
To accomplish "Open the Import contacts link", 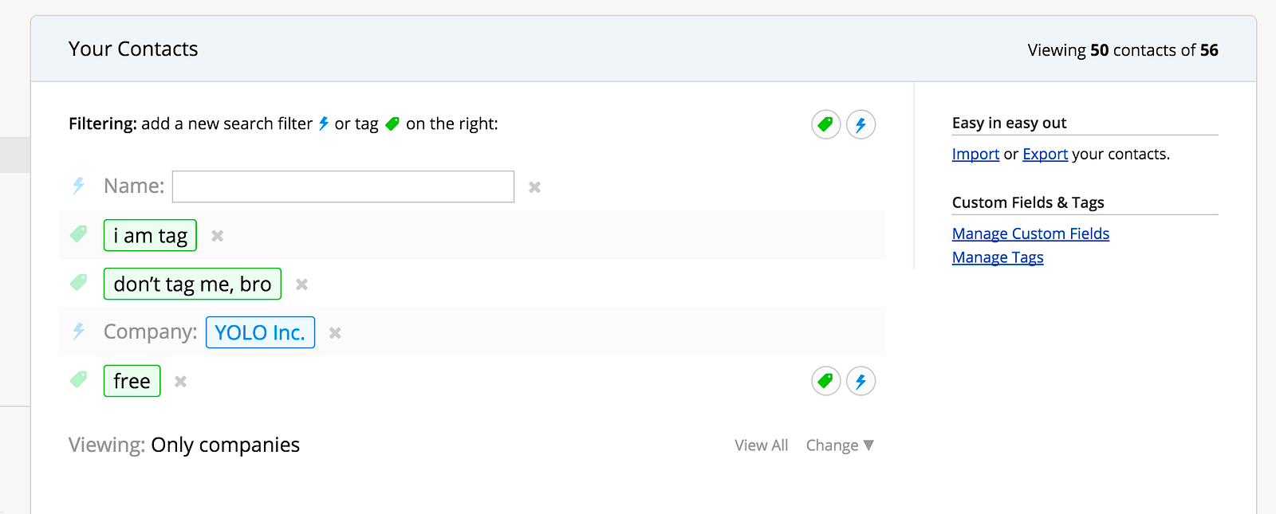I will (x=975, y=154).
